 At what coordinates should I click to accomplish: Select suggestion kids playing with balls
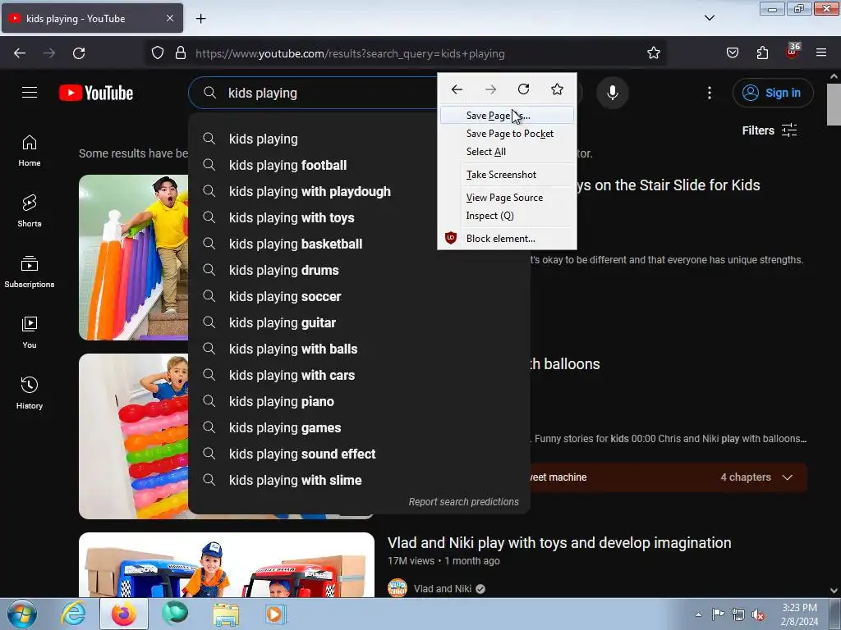click(x=360, y=349)
